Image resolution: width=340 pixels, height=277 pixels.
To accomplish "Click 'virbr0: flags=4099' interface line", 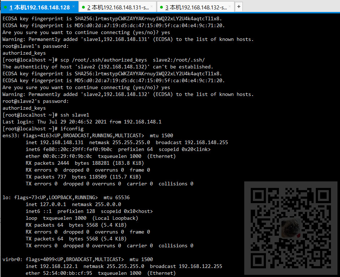I will [78, 259].
